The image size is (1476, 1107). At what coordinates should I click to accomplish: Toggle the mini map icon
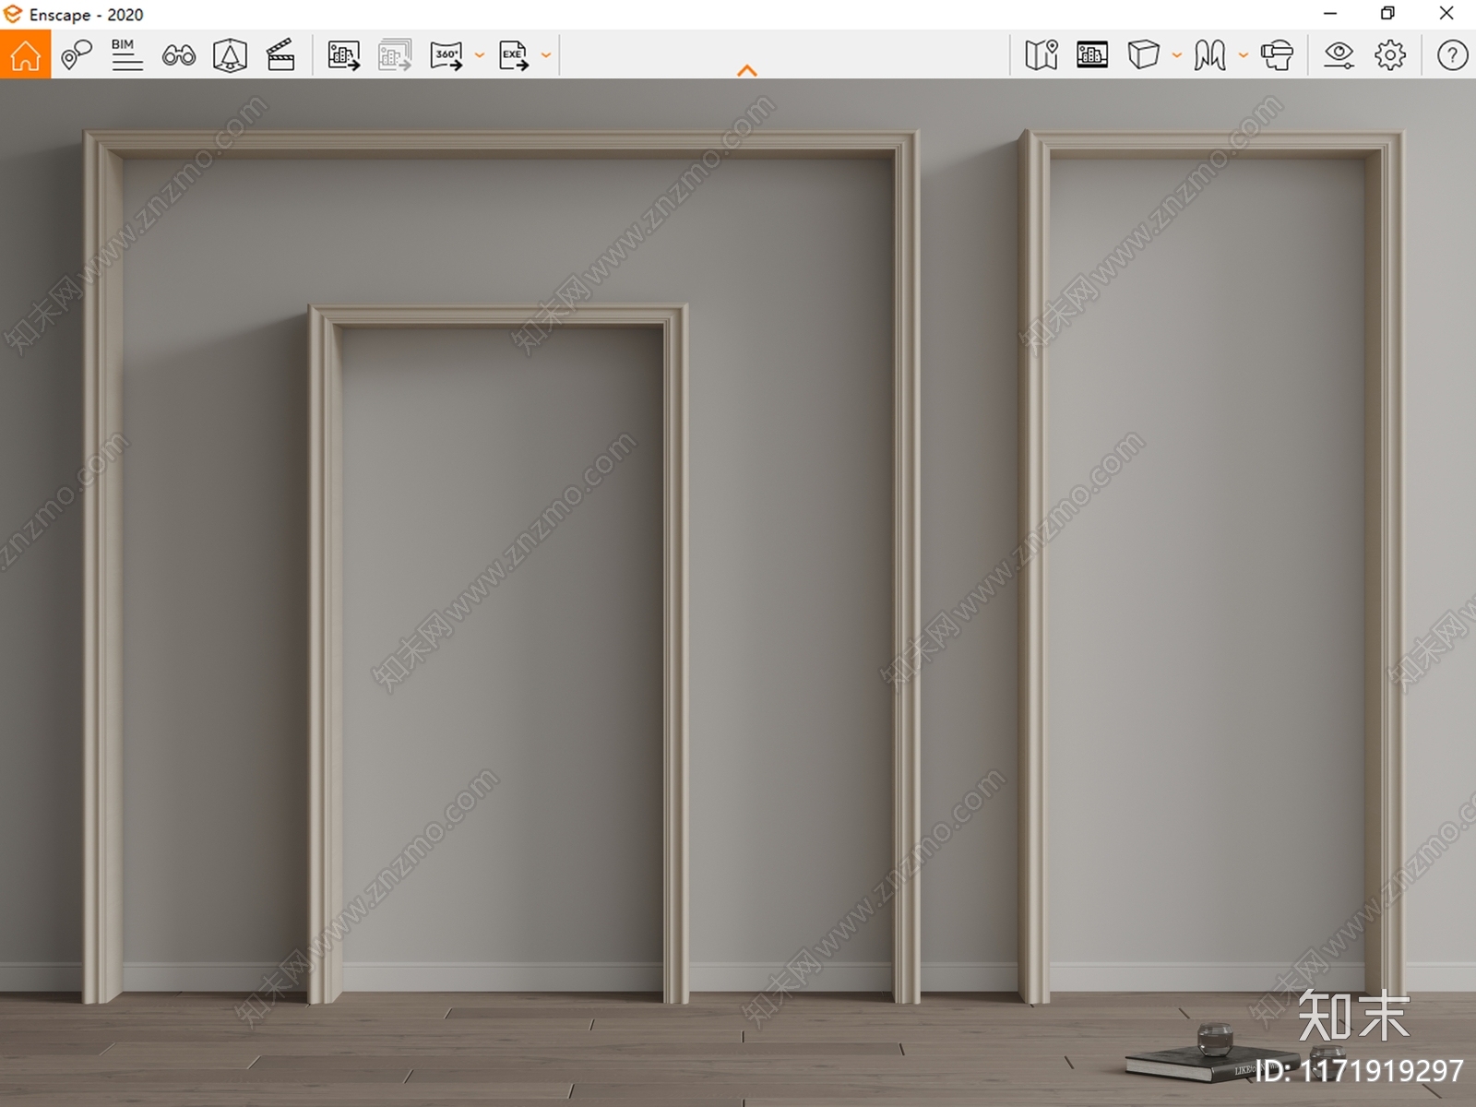1042,55
